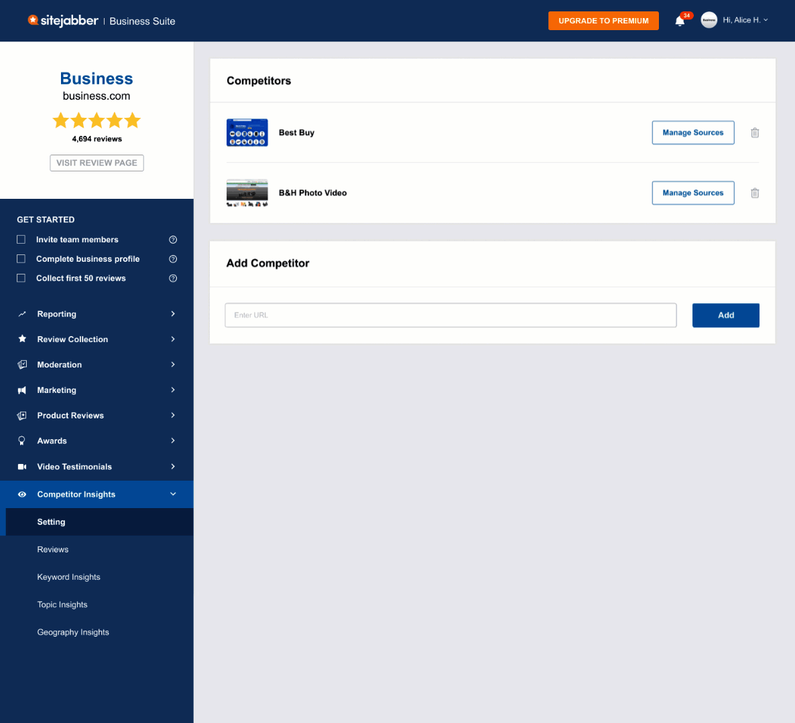Click the Reporting chart icon

click(22, 314)
